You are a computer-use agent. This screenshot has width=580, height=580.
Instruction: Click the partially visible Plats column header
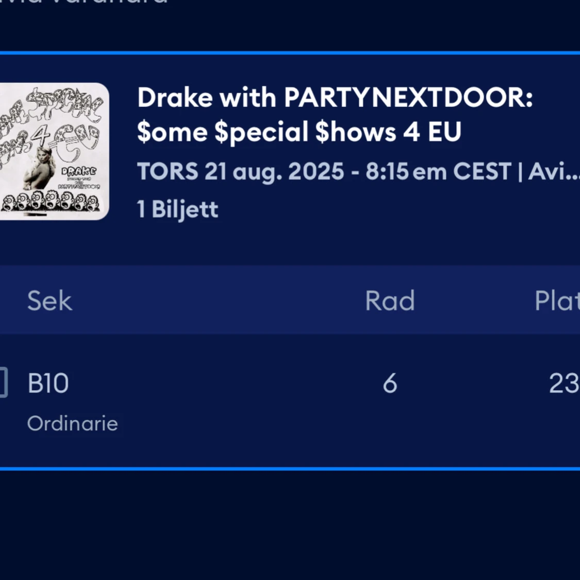pyautogui.click(x=557, y=300)
